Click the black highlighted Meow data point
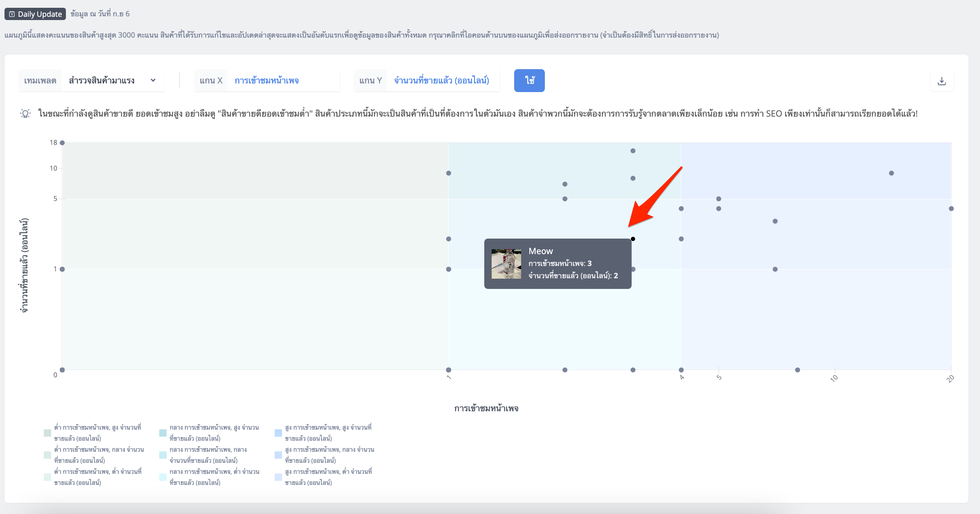 tap(633, 239)
